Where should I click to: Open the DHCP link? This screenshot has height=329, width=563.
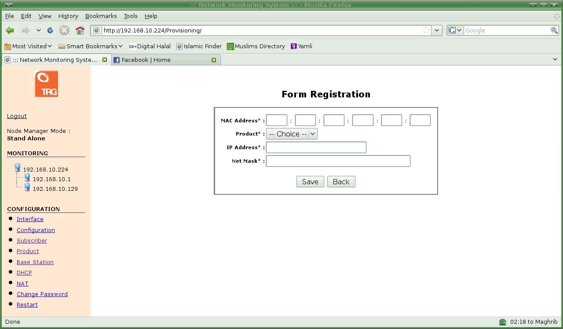pyautogui.click(x=24, y=272)
